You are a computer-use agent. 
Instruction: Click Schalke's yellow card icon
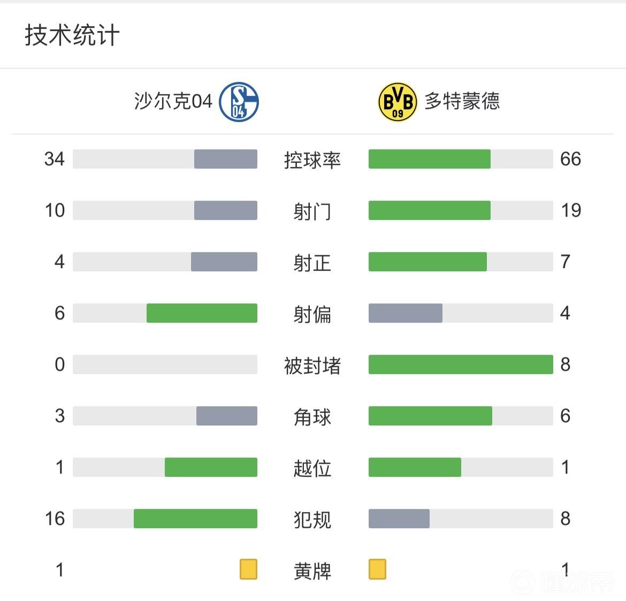[248, 569]
